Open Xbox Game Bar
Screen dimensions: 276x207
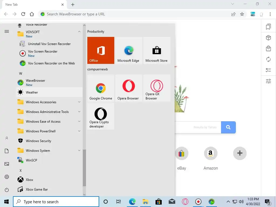pyautogui.click(x=49, y=189)
